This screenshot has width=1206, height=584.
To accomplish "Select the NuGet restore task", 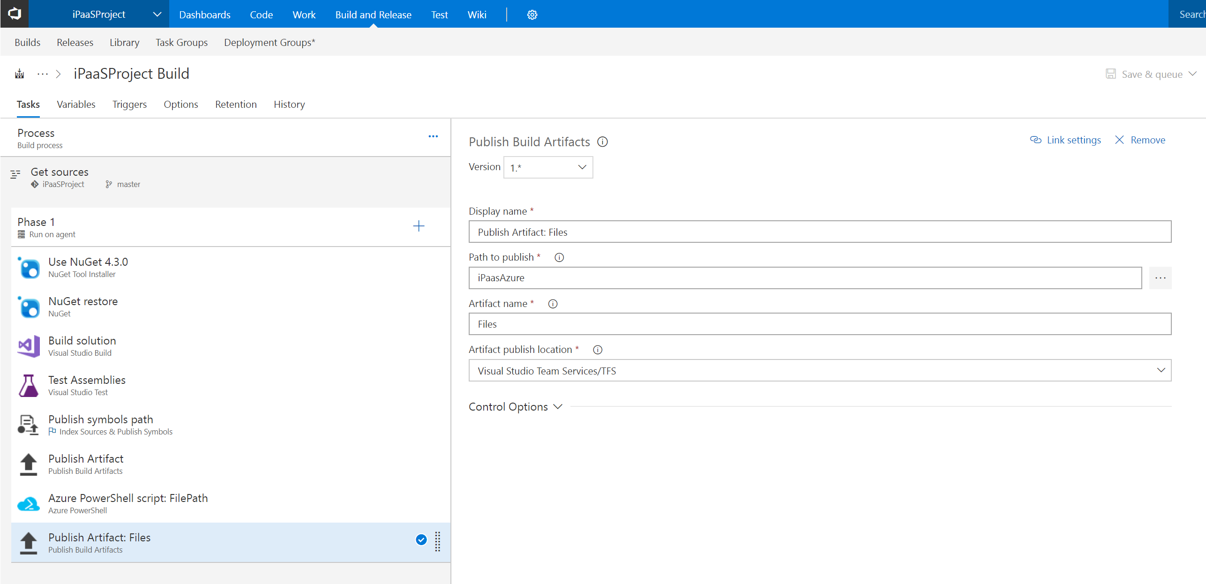I will tap(231, 307).
